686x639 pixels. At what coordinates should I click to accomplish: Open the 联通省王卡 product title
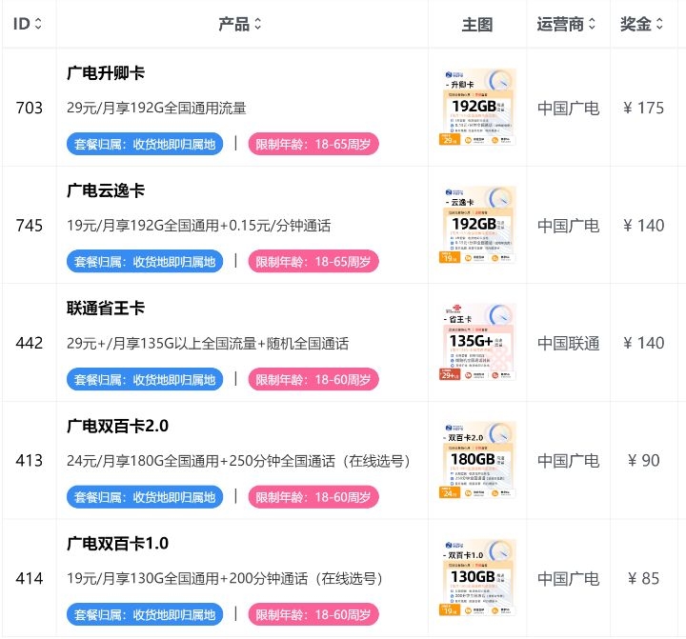coord(106,309)
